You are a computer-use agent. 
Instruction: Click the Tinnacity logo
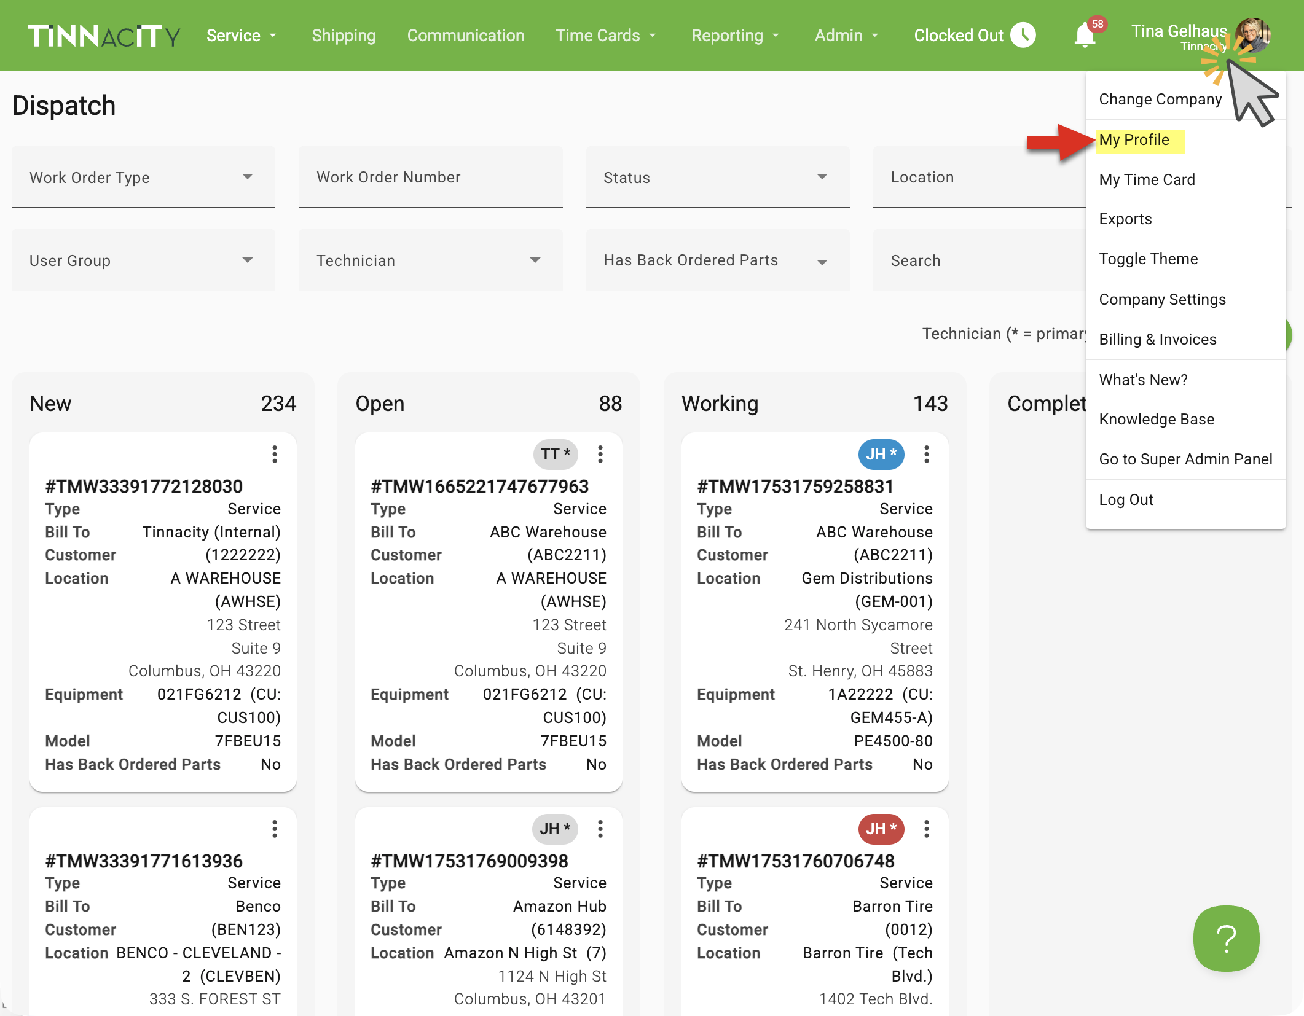(x=104, y=36)
